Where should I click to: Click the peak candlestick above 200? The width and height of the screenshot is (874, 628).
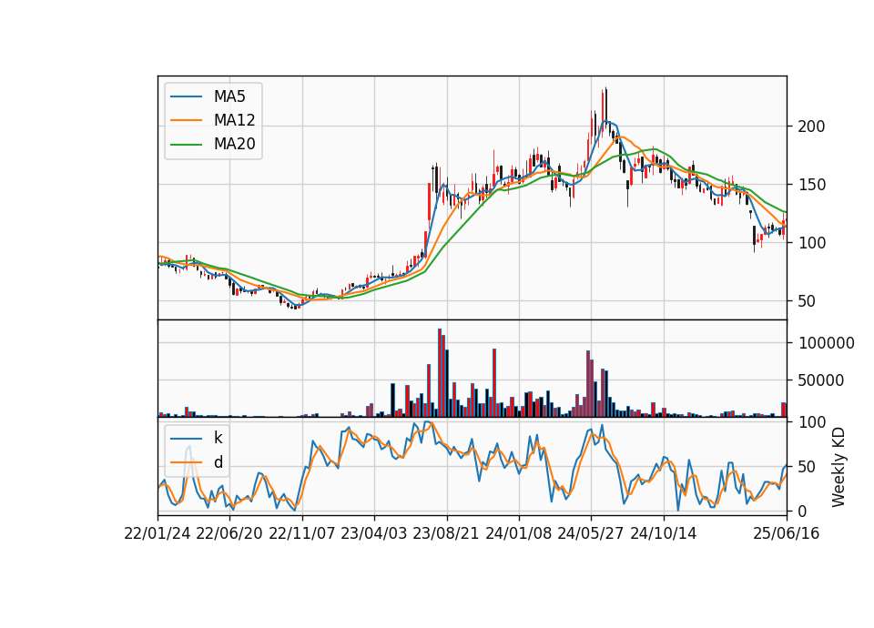click(606, 108)
